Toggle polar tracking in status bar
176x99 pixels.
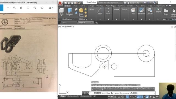point(128,97)
